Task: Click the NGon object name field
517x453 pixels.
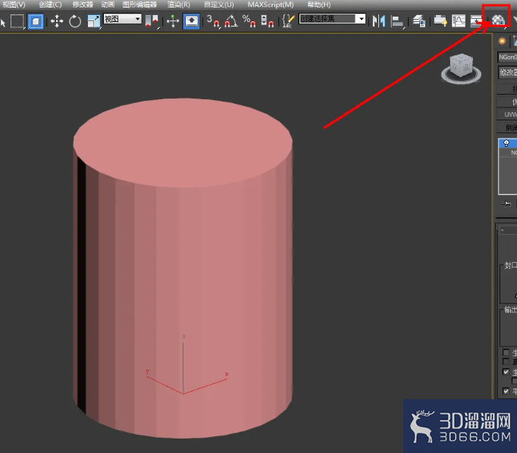Action: [x=507, y=58]
